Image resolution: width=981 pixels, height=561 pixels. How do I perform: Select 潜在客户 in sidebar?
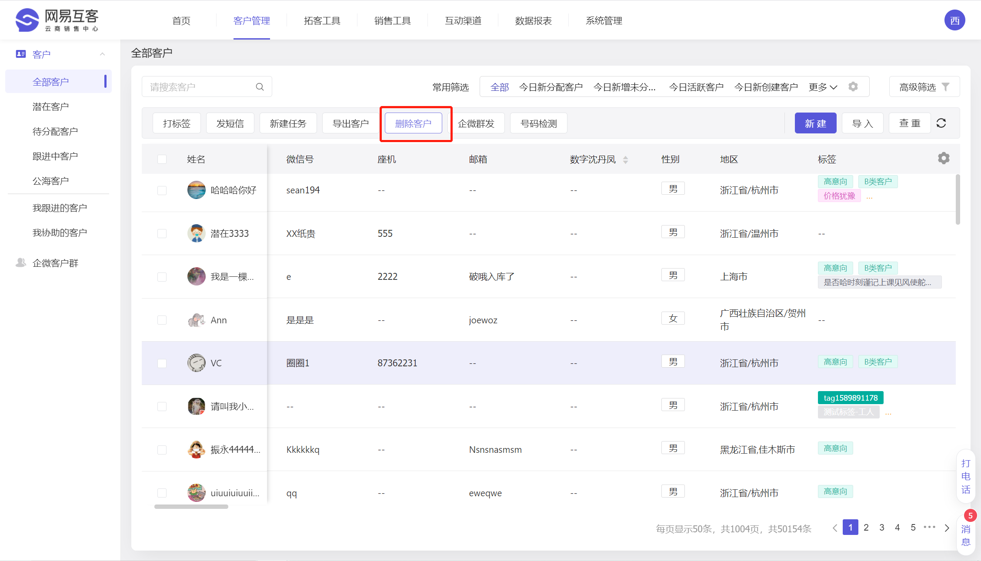(50, 106)
